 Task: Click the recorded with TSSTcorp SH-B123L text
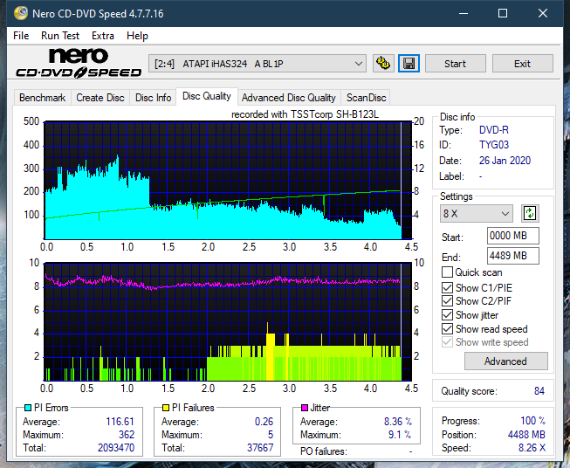(x=305, y=114)
